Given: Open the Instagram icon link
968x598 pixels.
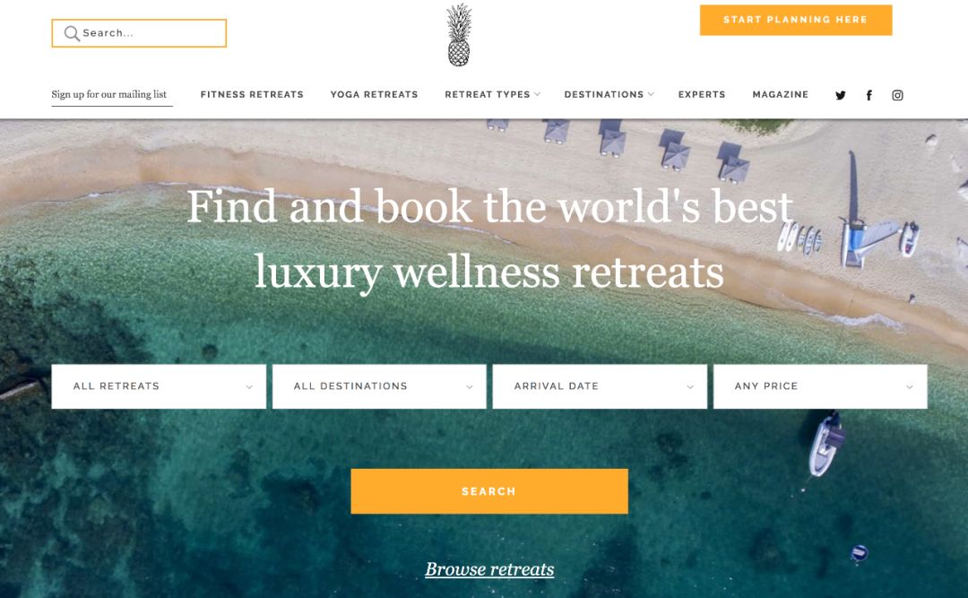Looking at the screenshot, I should 897,95.
